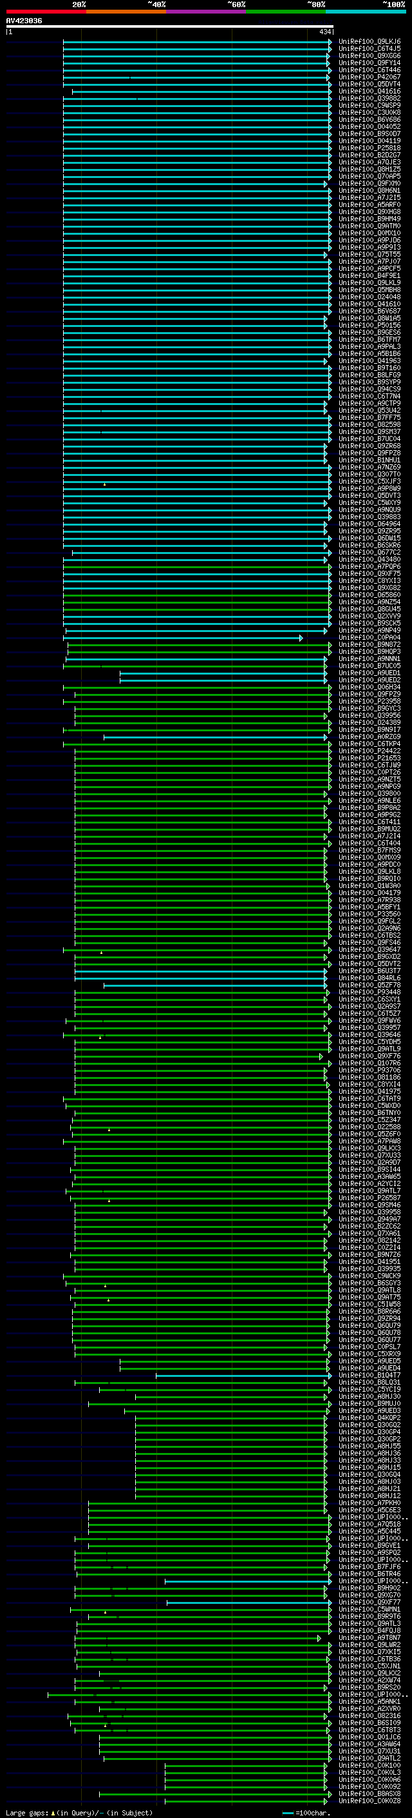Click the UniRef100_Q4KQP2 hit label

tap(370, 1418)
